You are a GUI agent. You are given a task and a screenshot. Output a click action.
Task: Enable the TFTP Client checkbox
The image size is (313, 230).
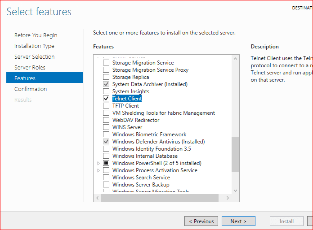coord(106,106)
